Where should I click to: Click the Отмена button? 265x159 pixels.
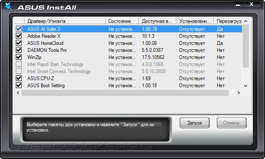(x=231, y=123)
